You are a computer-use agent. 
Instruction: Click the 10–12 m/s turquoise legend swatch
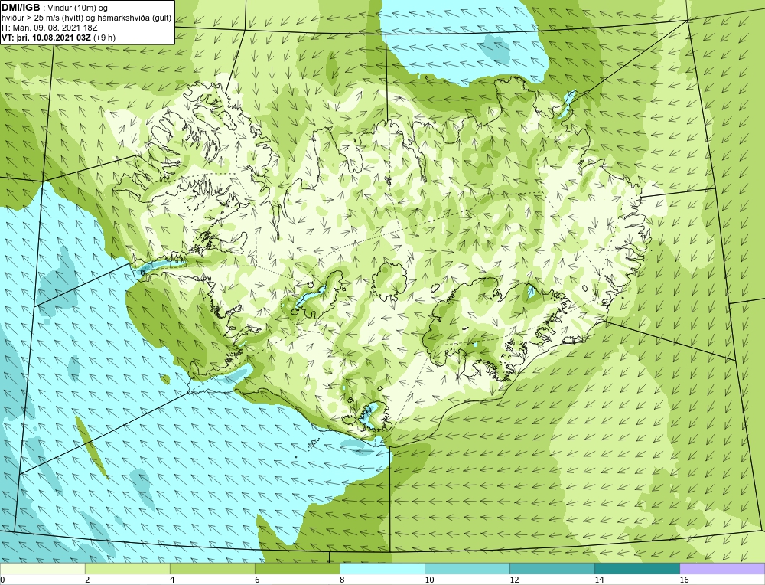click(467, 569)
